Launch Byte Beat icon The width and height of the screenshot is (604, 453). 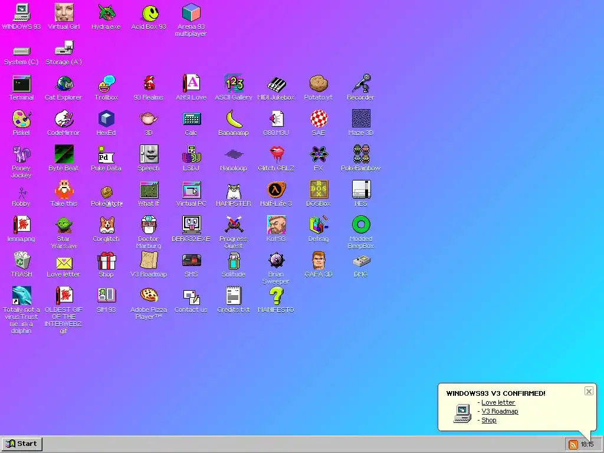pyautogui.click(x=64, y=154)
